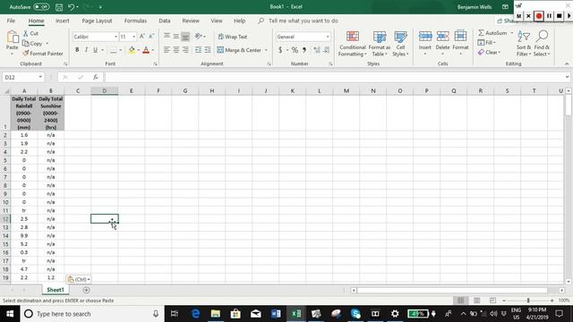Switch to the Data tab
This screenshot has width=573, height=322.
click(165, 21)
